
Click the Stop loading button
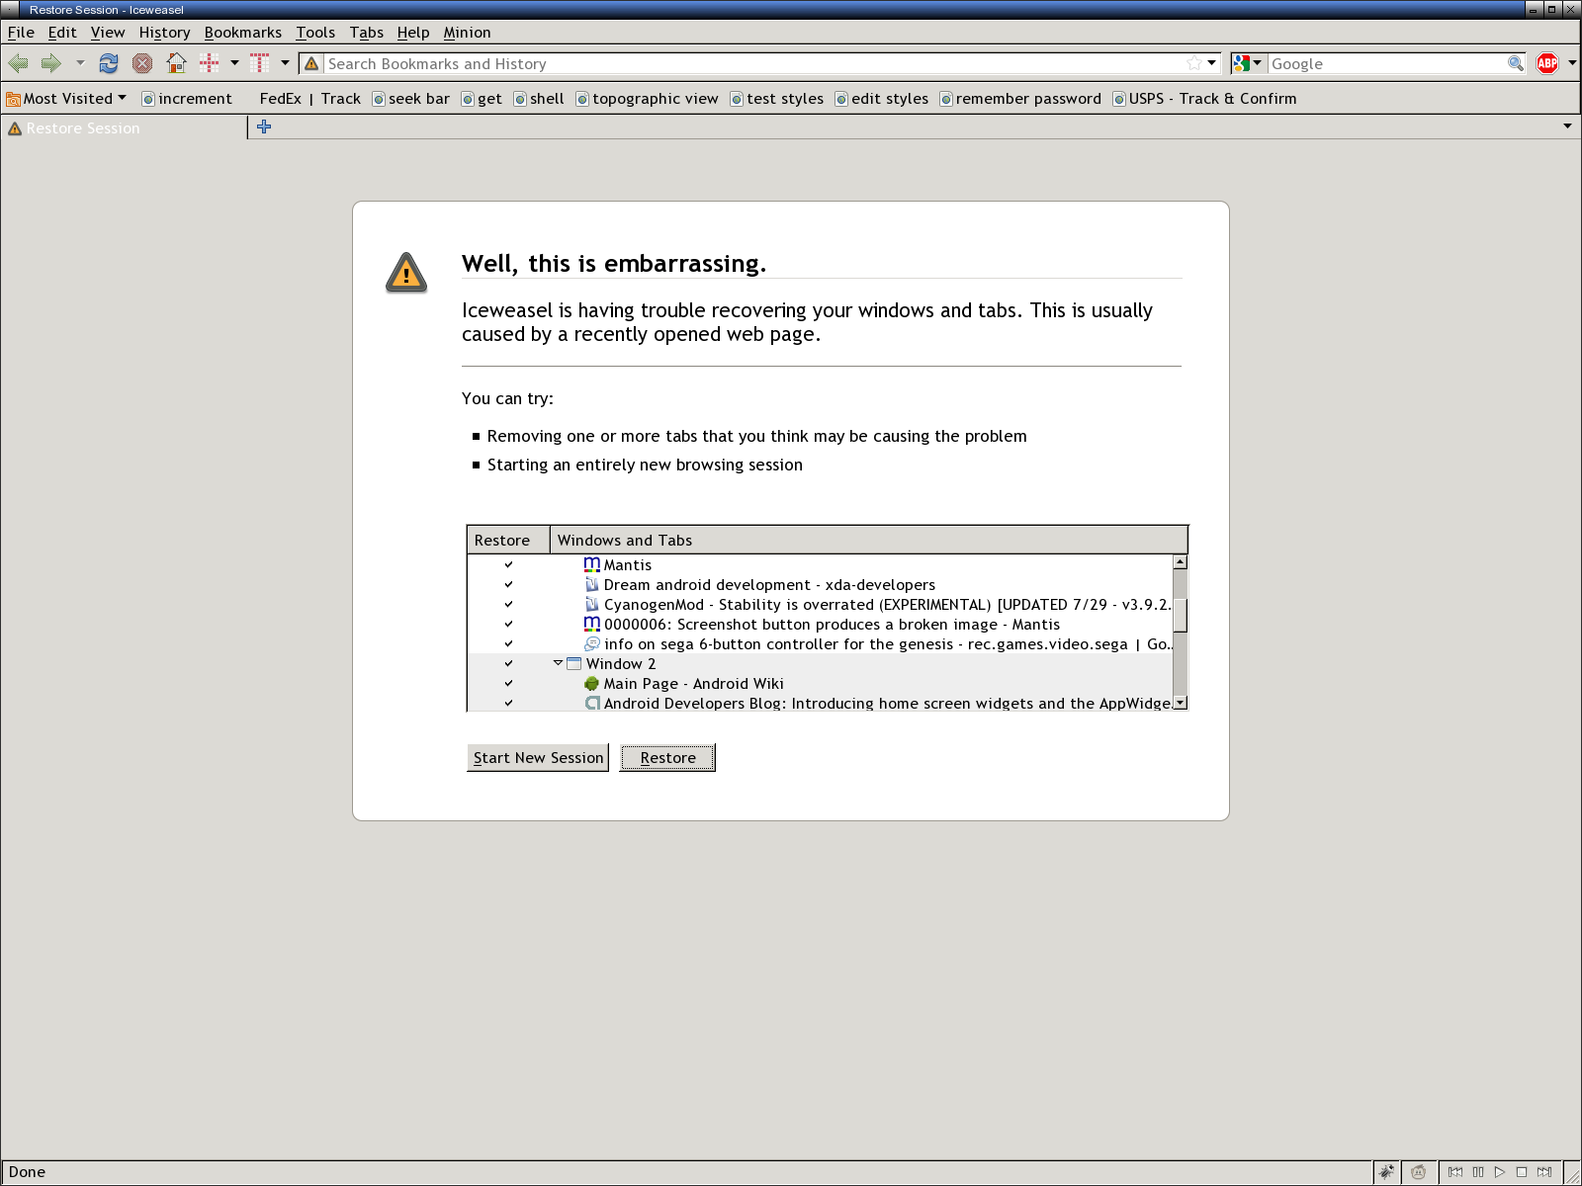click(142, 63)
